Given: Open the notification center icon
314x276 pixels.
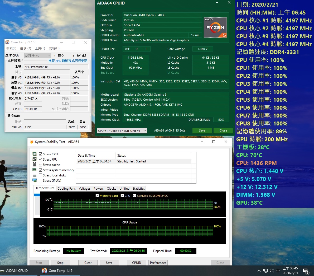Looking at the screenshot, I should click(306, 271).
